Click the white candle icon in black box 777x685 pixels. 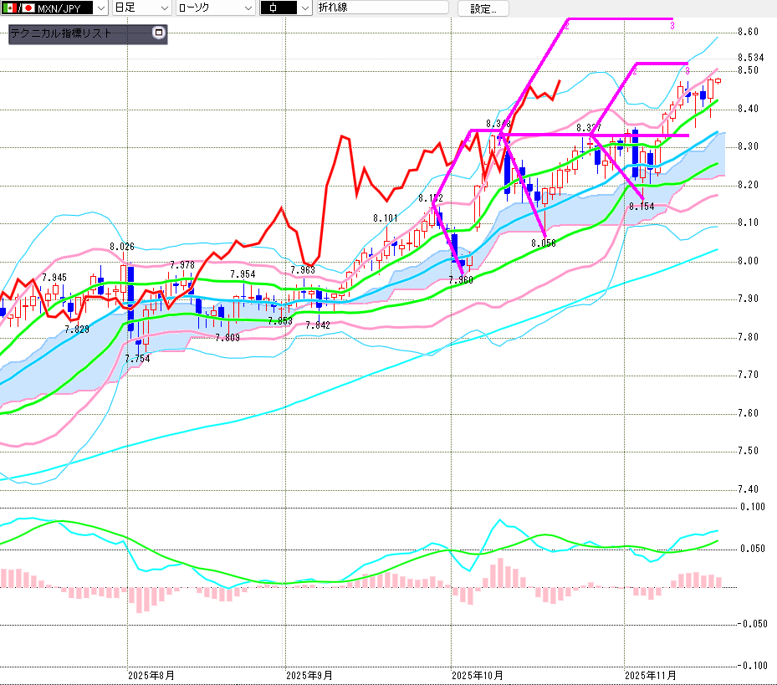272,8
